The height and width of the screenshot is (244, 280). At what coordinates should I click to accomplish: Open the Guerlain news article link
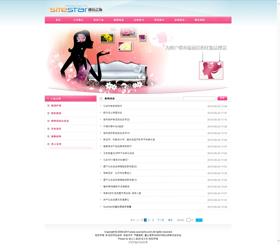[117, 206]
